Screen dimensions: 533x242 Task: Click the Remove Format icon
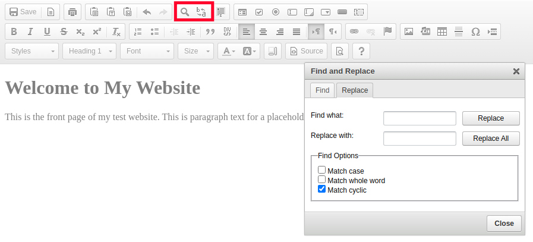(x=116, y=32)
